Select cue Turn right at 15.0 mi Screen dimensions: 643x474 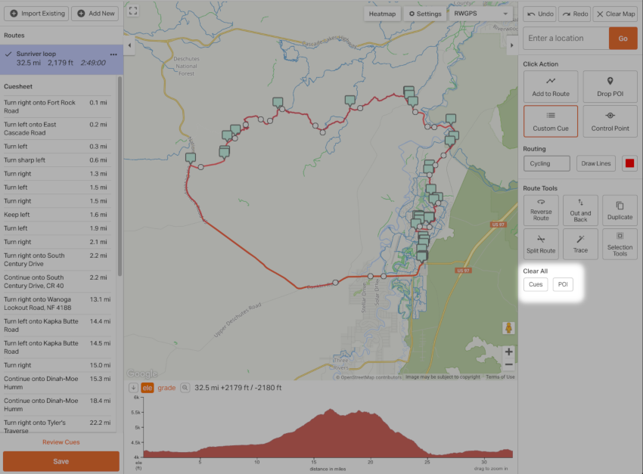[57, 365]
